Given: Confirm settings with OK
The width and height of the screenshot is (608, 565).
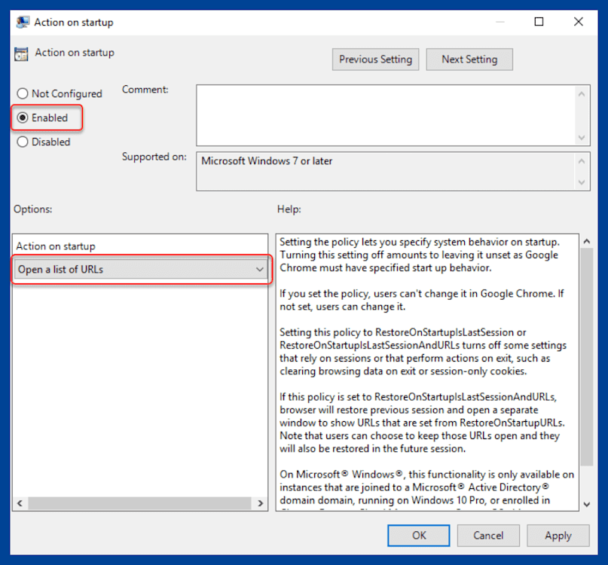Looking at the screenshot, I should point(418,536).
